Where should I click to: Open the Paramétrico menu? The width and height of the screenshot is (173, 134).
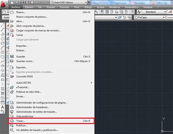[132, 7]
